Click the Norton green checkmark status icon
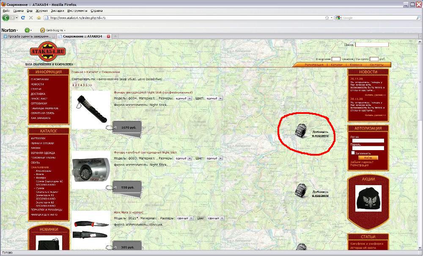This screenshot has width=423, height=256. pos(27,30)
